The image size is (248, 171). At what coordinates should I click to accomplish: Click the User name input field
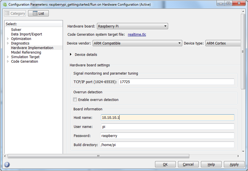[x=167, y=127]
